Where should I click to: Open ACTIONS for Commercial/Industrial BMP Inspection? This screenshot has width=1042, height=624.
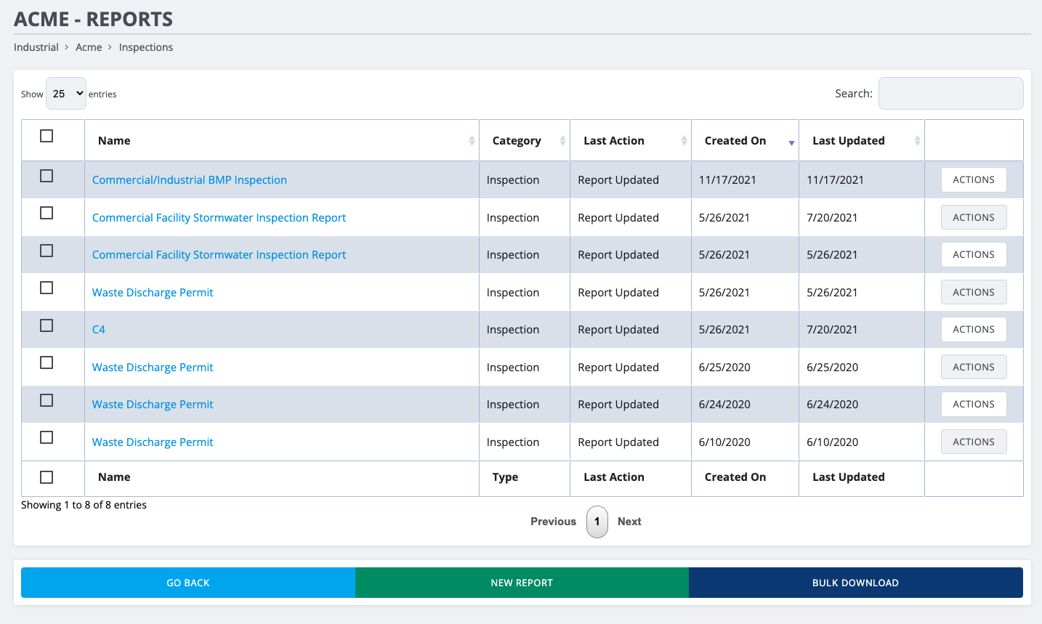(974, 180)
